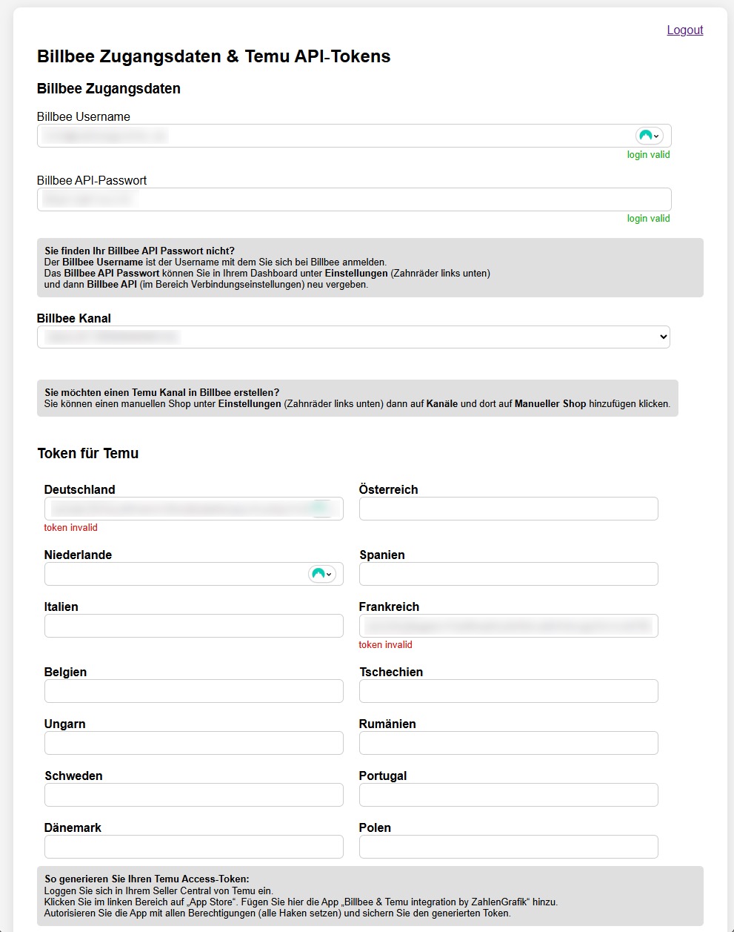Click the Frankreich token field
Screen dimensions: 734x932
[509, 626]
